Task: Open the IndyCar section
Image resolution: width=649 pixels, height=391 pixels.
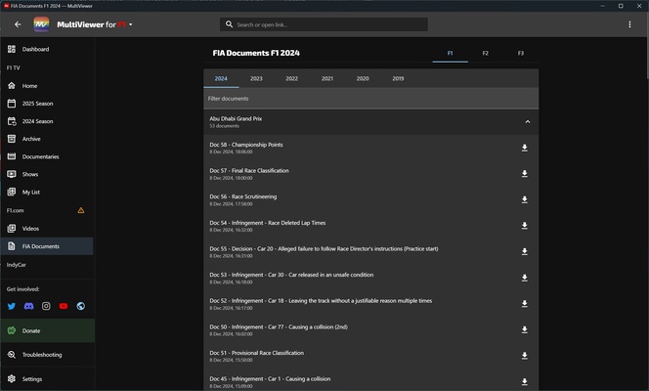Action: click(x=17, y=265)
